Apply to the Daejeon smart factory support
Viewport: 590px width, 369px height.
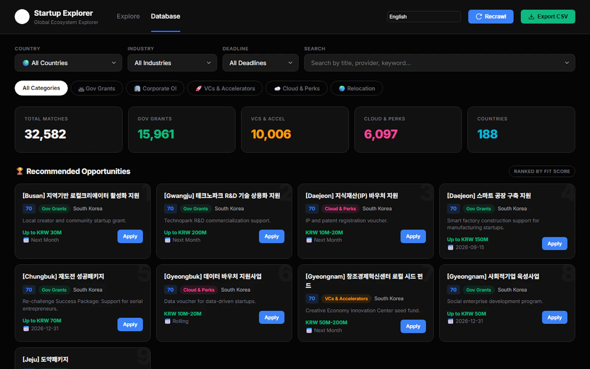coord(555,244)
